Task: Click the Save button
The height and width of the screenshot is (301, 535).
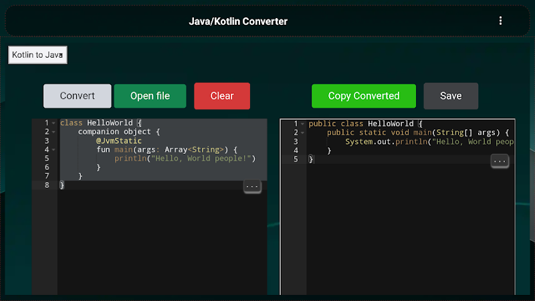Action: click(451, 96)
